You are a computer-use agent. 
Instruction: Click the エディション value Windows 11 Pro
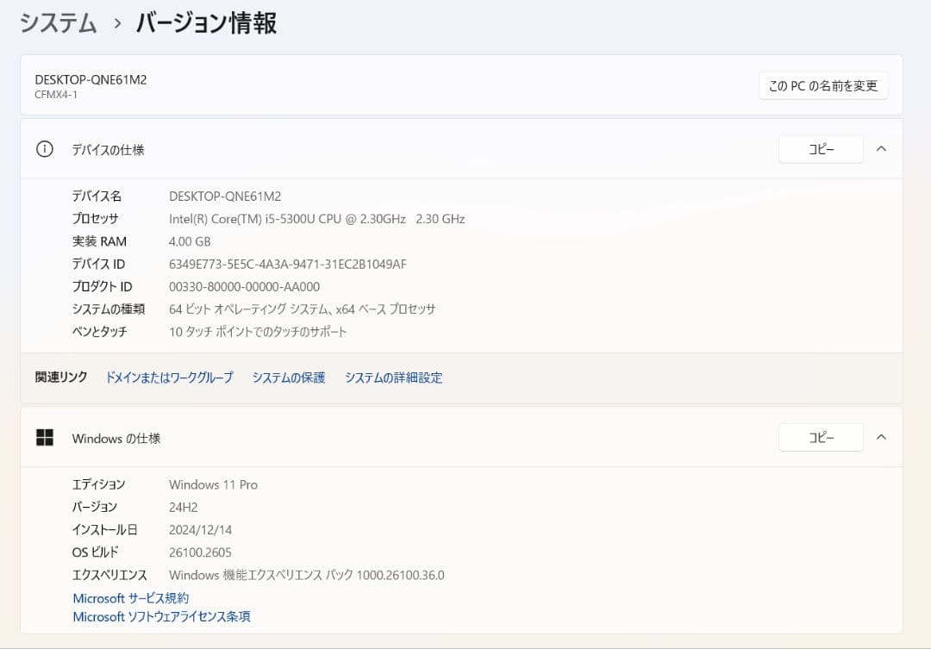click(212, 484)
